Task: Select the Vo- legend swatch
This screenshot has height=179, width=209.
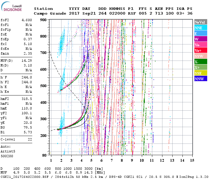Action: (200, 45)
